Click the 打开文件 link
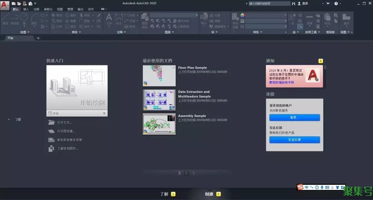The image size is (373, 200). pyautogui.click(x=65, y=123)
